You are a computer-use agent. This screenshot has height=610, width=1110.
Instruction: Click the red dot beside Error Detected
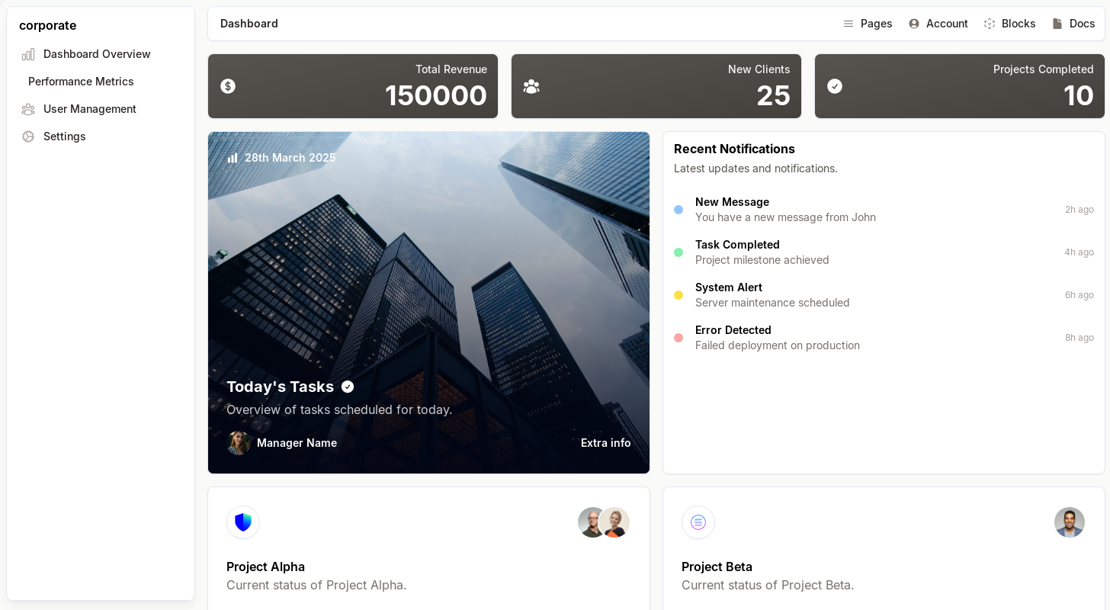point(679,338)
